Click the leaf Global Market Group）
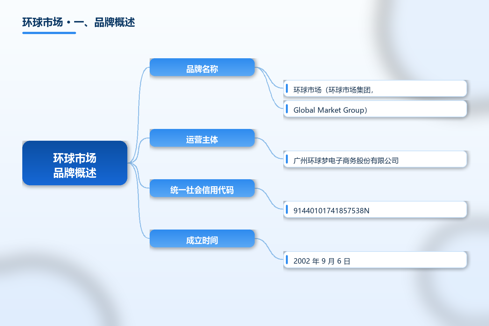The image size is (489, 326). pos(375,109)
